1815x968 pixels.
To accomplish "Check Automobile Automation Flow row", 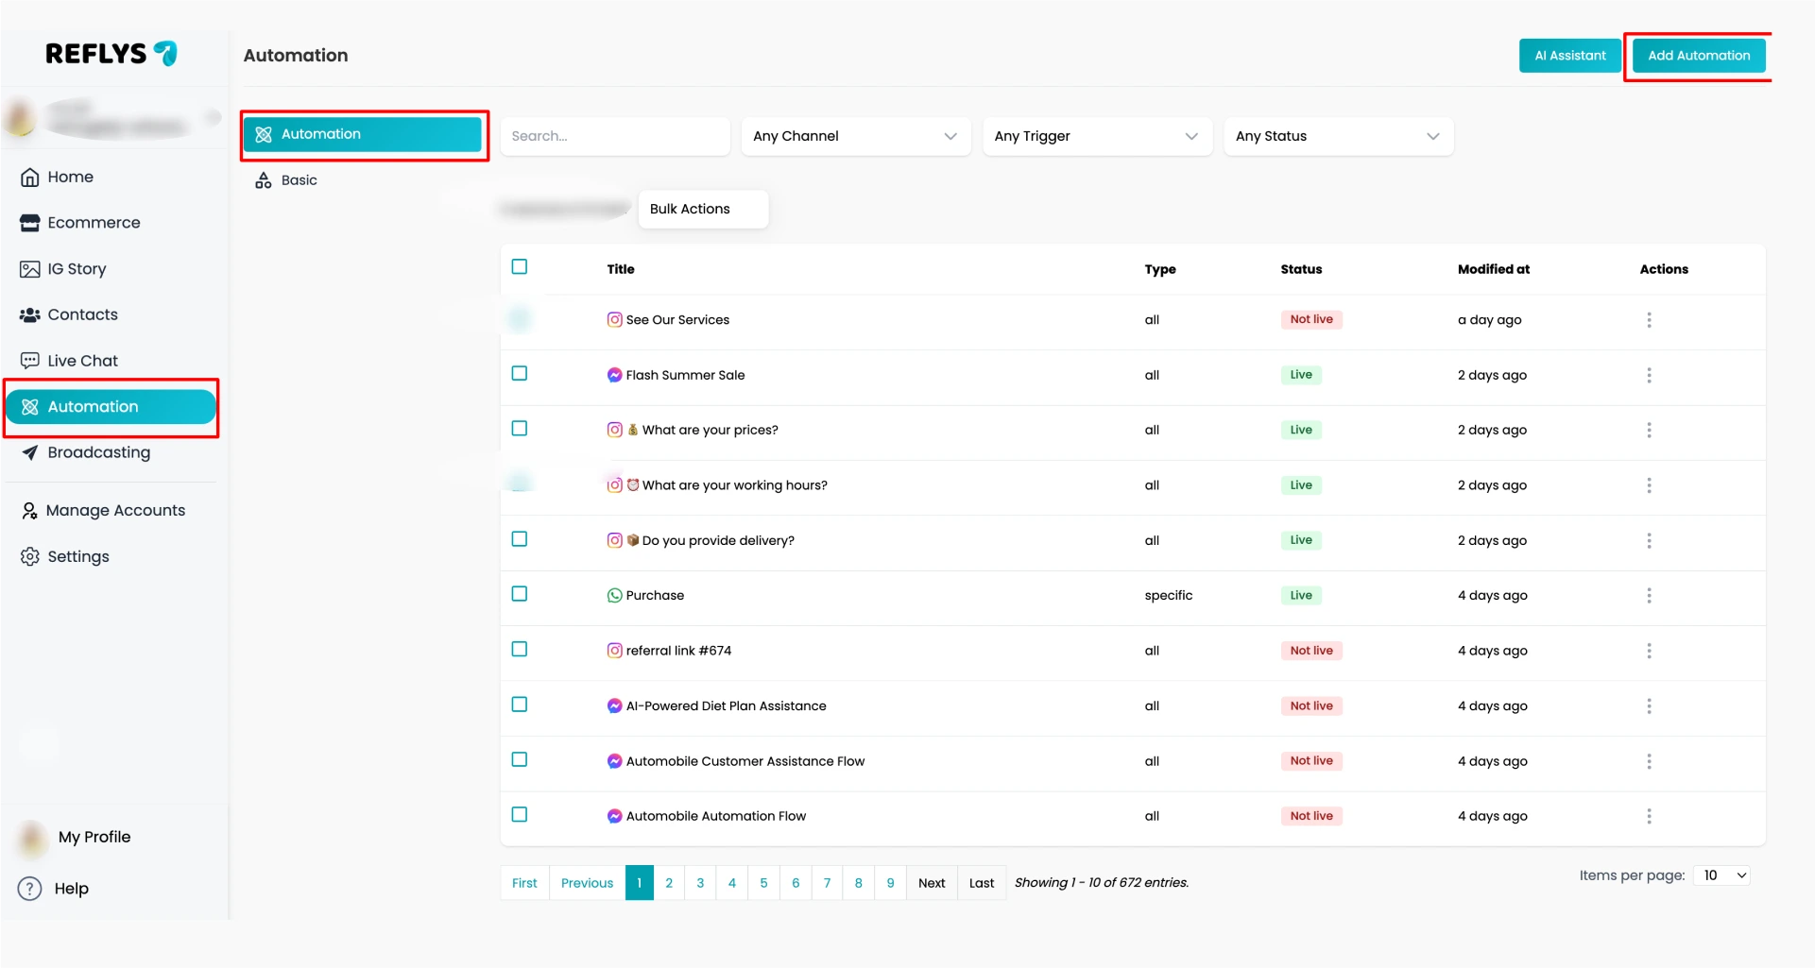I will [x=520, y=815].
